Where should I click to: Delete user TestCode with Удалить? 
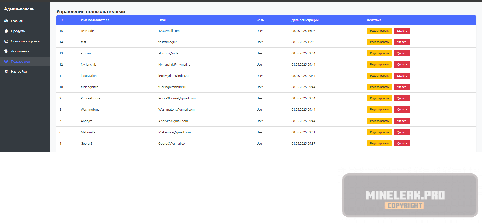point(402,31)
